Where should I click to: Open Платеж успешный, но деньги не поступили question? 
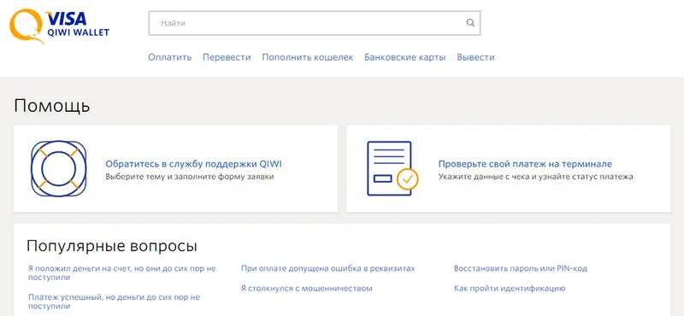pyautogui.click(x=114, y=301)
